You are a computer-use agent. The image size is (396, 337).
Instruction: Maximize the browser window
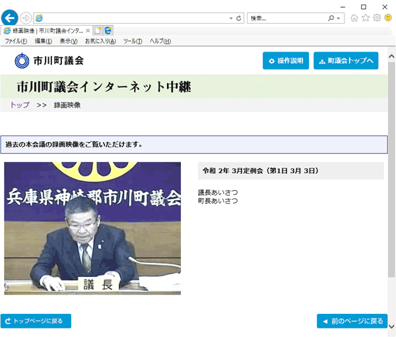pyautogui.click(x=364, y=7)
